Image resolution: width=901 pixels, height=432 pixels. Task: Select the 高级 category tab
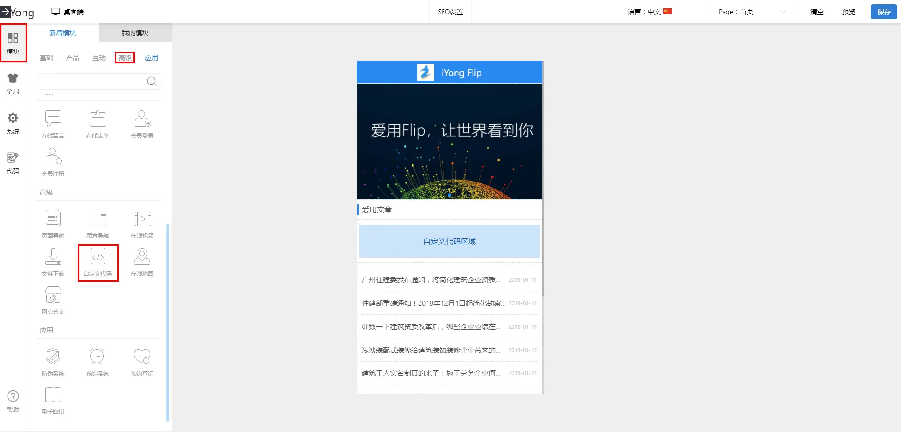(125, 58)
